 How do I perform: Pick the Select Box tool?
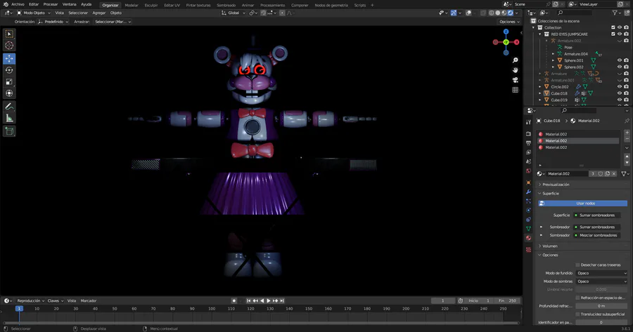pos(9,34)
